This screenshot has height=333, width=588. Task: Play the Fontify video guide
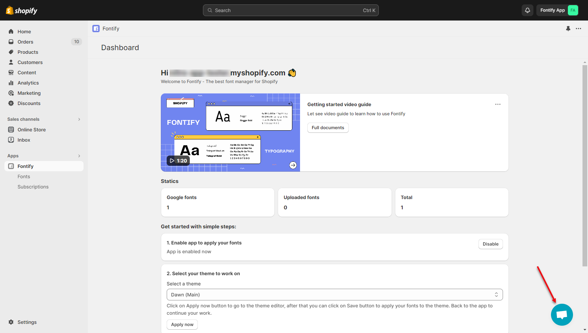click(178, 161)
